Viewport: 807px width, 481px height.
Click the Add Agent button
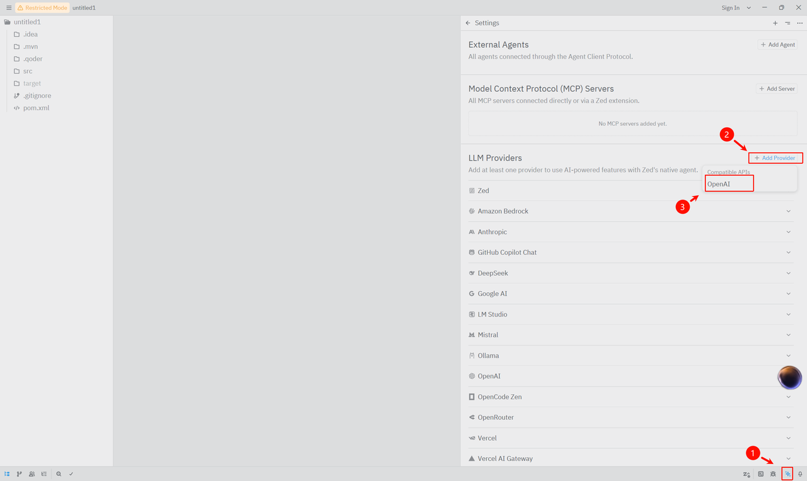pyautogui.click(x=777, y=45)
